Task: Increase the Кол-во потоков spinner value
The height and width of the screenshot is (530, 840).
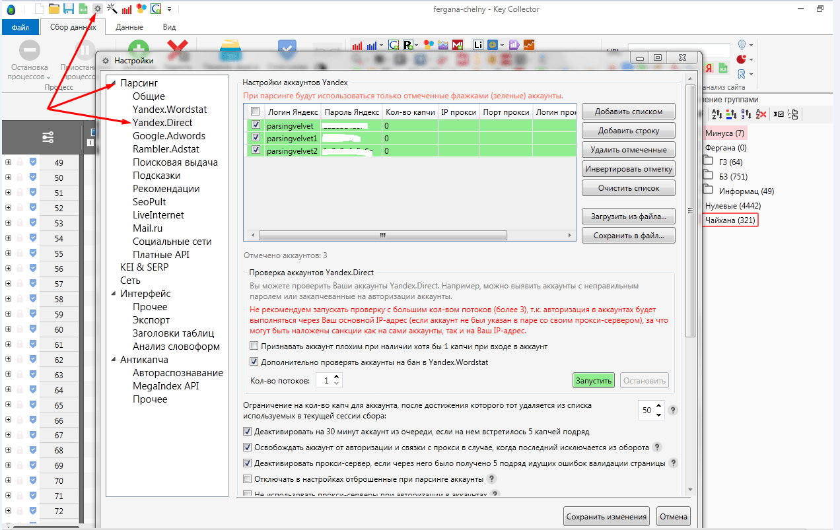Action: coord(337,377)
